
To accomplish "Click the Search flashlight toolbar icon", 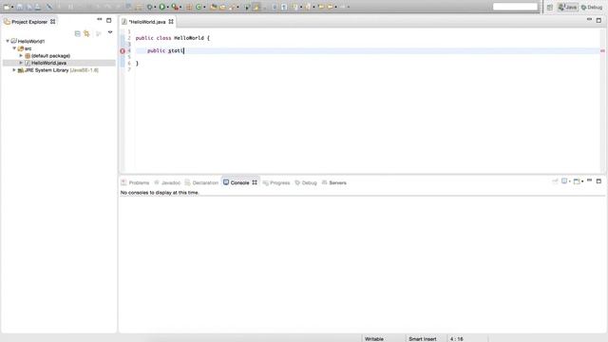I will pyautogui.click(x=232, y=7).
